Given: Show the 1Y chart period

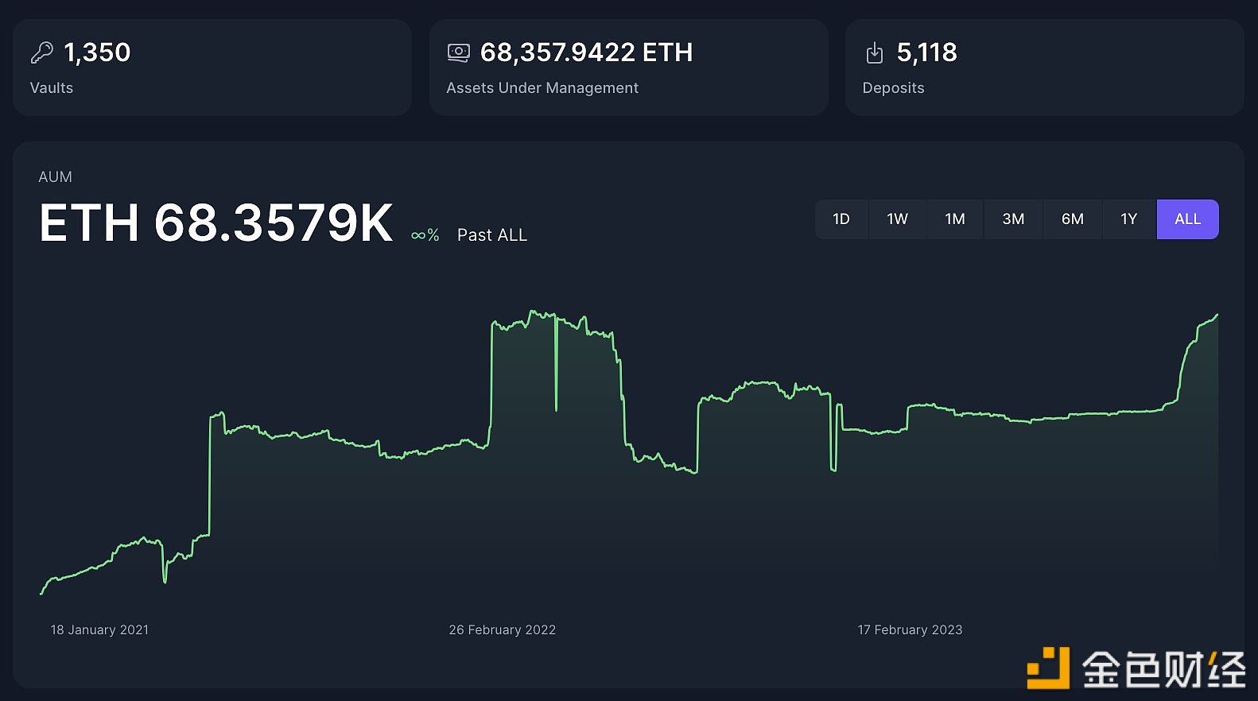Looking at the screenshot, I should tap(1129, 219).
